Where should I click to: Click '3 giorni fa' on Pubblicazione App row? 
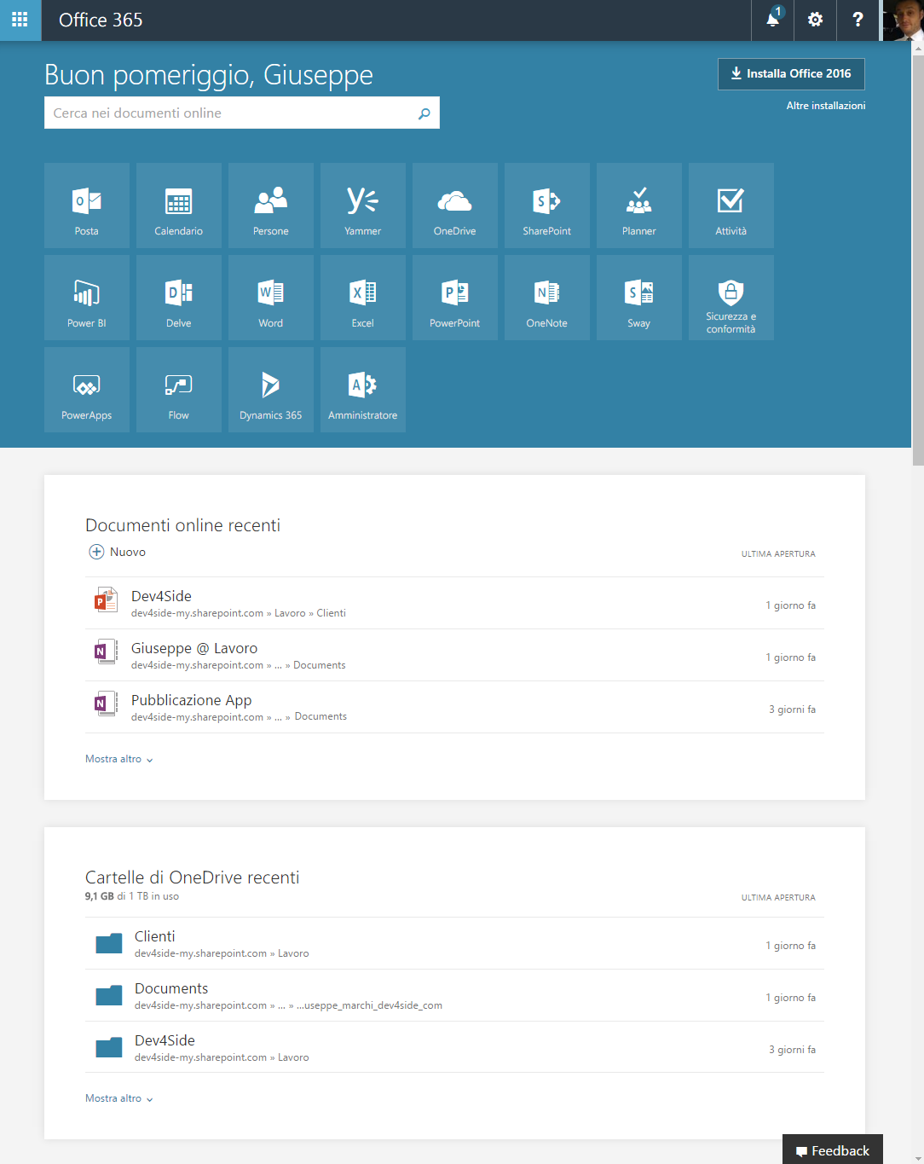coord(792,709)
